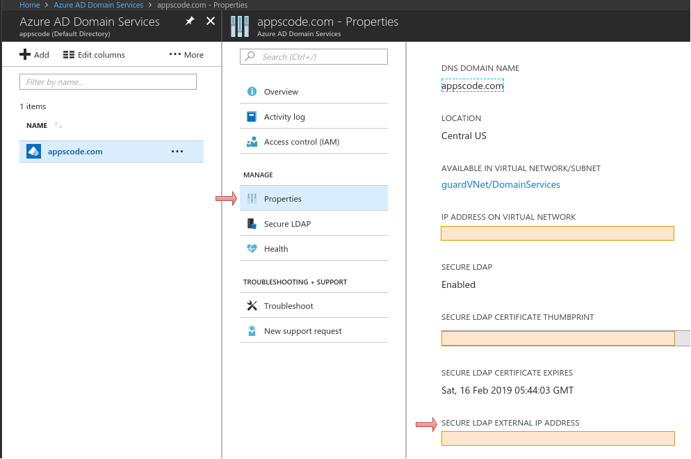Click the appscode.com DNS domain name value
The height and width of the screenshot is (459, 691).
click(x=473, y=86)
